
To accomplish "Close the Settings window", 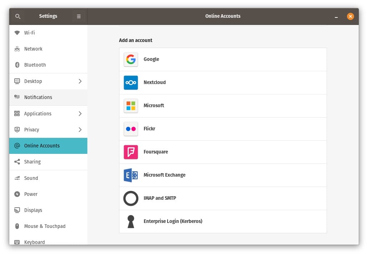I will point(351,16).
